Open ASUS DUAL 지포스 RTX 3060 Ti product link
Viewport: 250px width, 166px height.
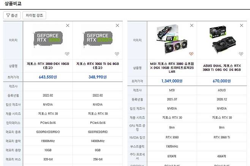222,67
